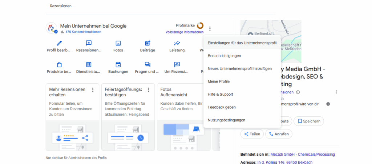The width and height of the screenshot is (372, 164).
Task: Click the Produkte bearbeiten shopping bag icon
Action: tap(59, 65)
